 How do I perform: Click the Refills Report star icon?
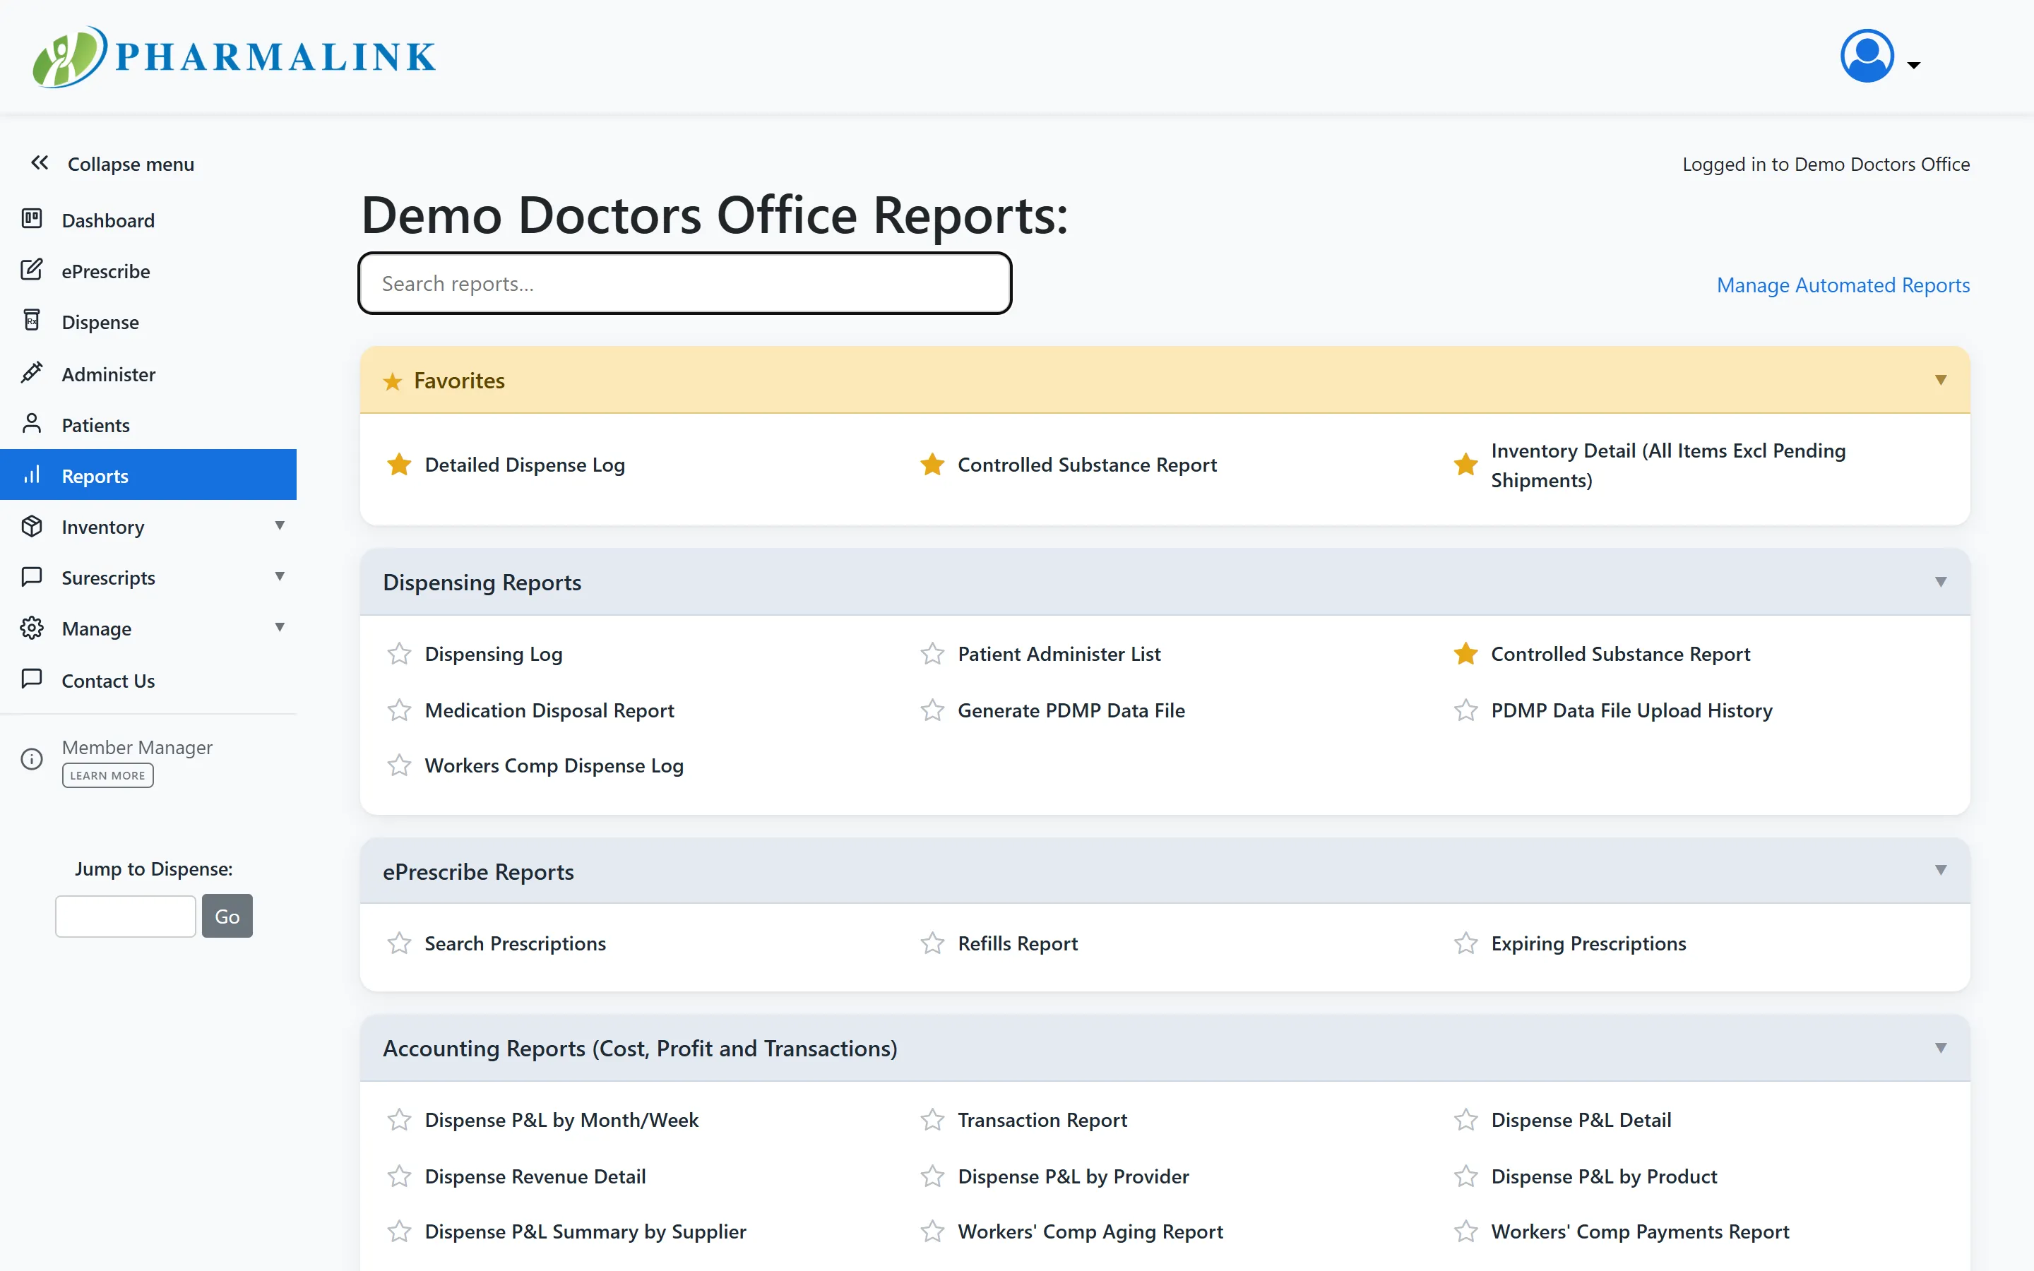click(932, 943)
